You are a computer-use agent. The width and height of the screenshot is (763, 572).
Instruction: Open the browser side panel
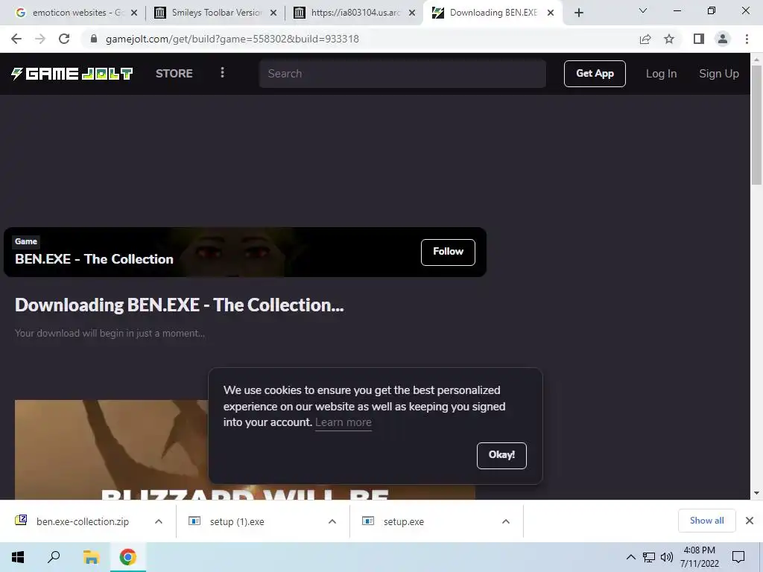click(699, 39)
